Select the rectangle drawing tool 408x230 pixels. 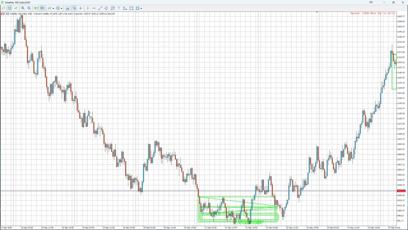pyautogui.click(x=131, y=9)
